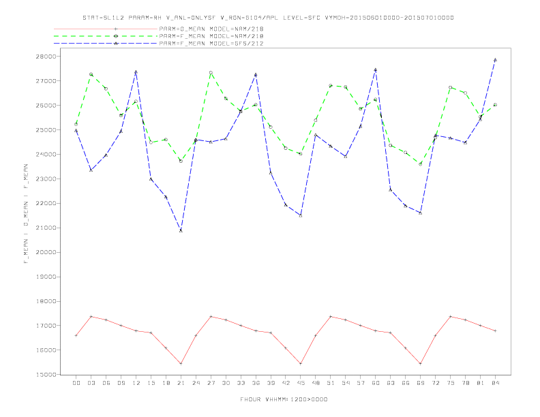Image resolution: width=540 pixels, height=417 pixels.
Task: Click y-axis tick label 20000
Action: [46, 252]
